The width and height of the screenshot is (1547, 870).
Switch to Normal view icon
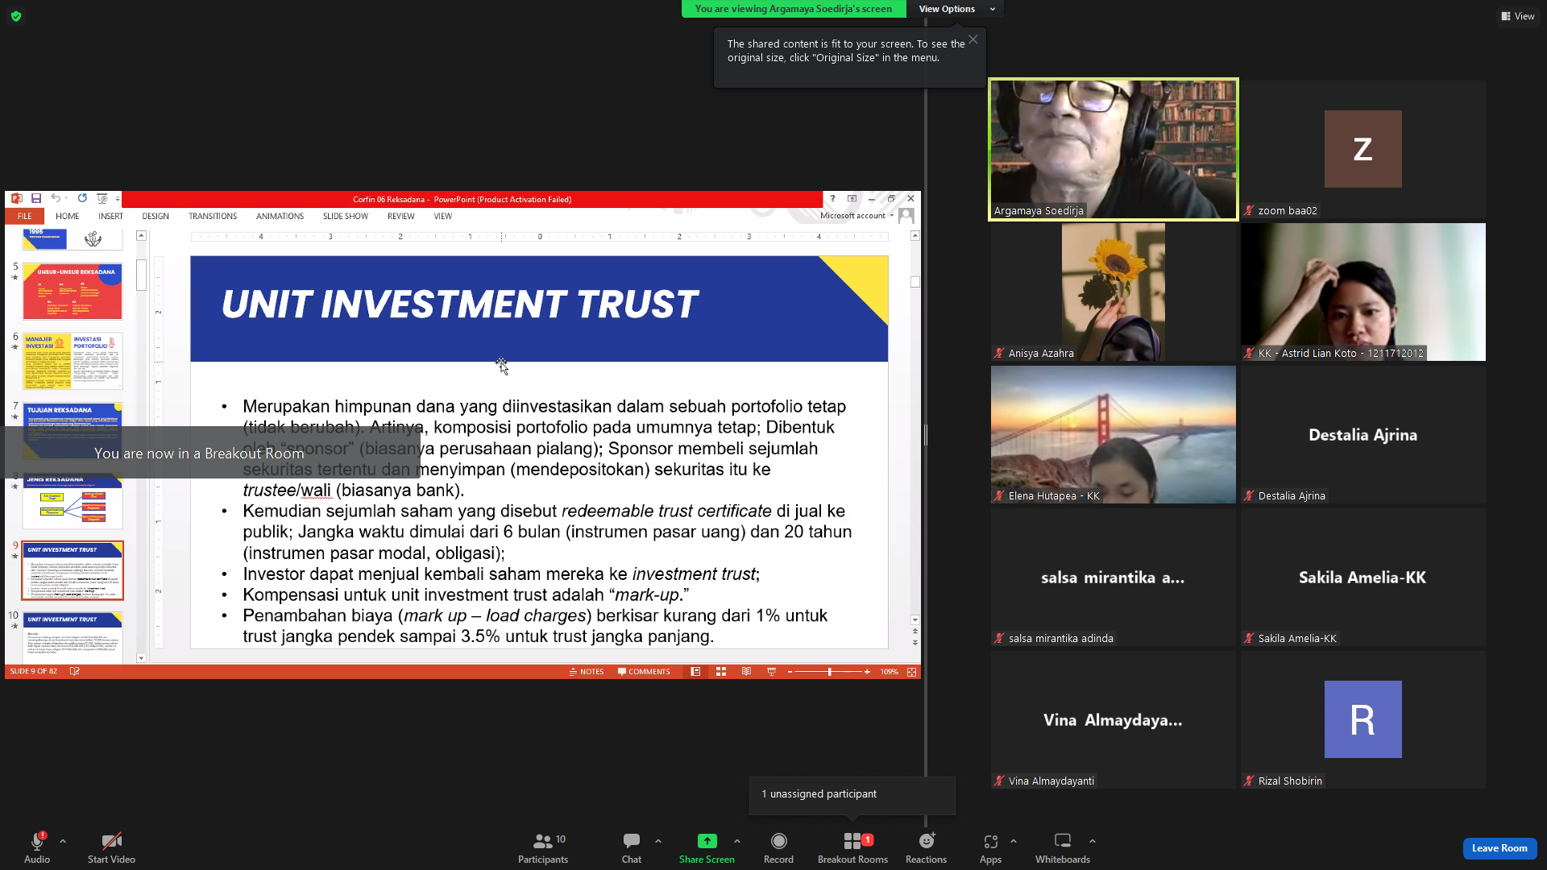click(x=695, y=672)
